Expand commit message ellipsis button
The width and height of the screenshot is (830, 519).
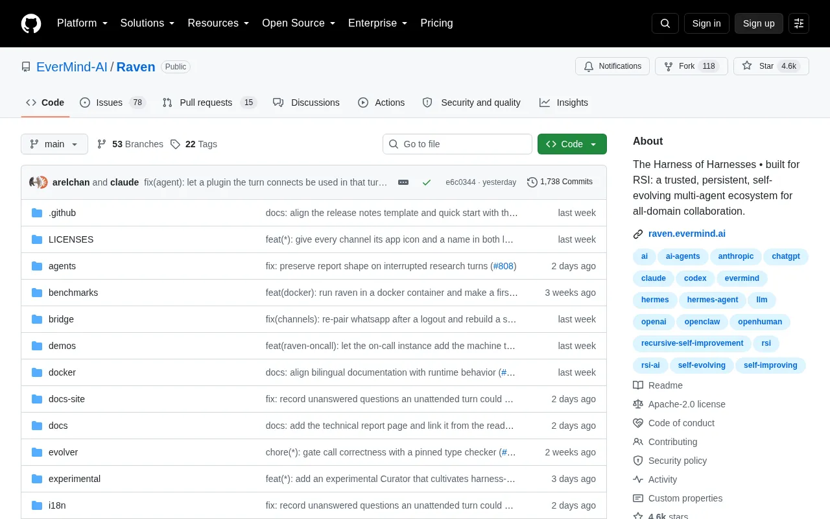pos(403,182)
